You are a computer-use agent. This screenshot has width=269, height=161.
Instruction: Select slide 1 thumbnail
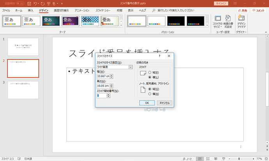click(x=23, y=47)
